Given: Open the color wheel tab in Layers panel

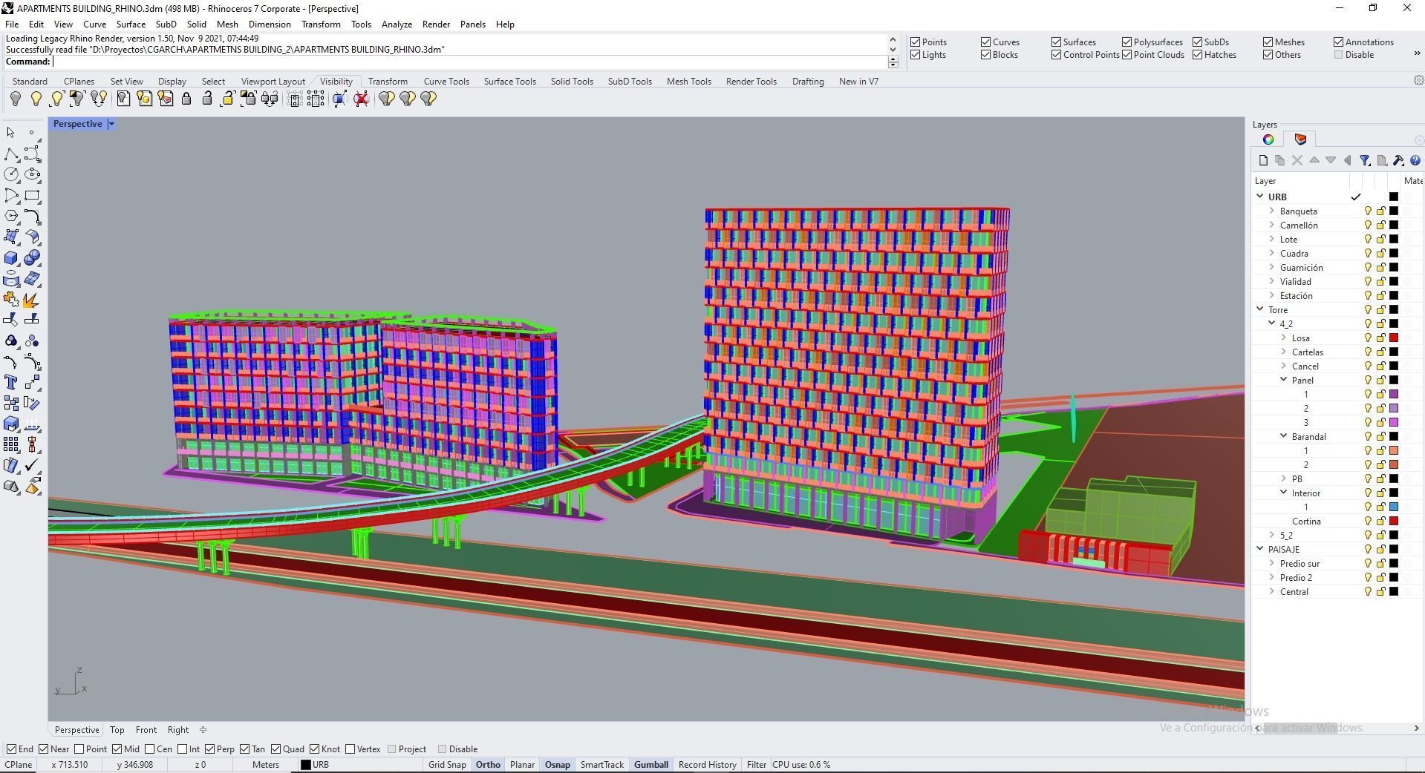Looking at the screenshot, I should (1268, 139).
